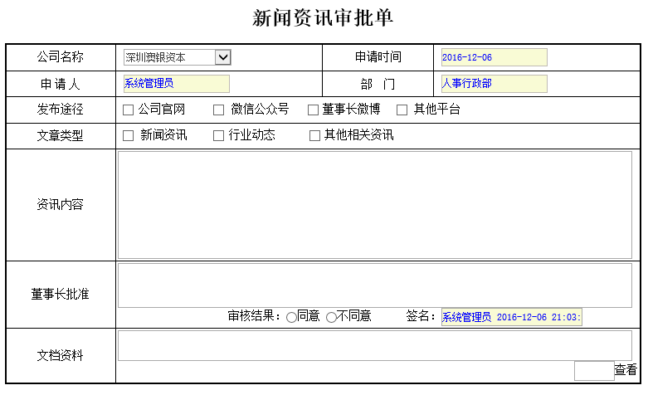
Task: Check the 其他平台 checkbox
Action: (402, 110)
